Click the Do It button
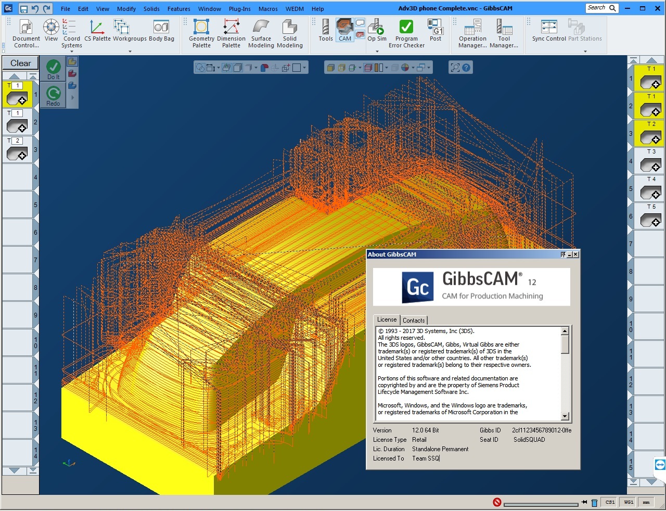 53,69
